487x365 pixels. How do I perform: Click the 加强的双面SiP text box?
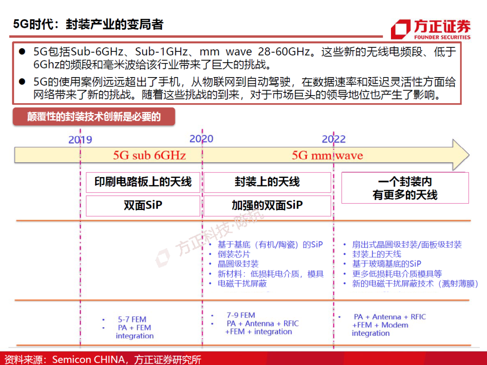(268, 205)
